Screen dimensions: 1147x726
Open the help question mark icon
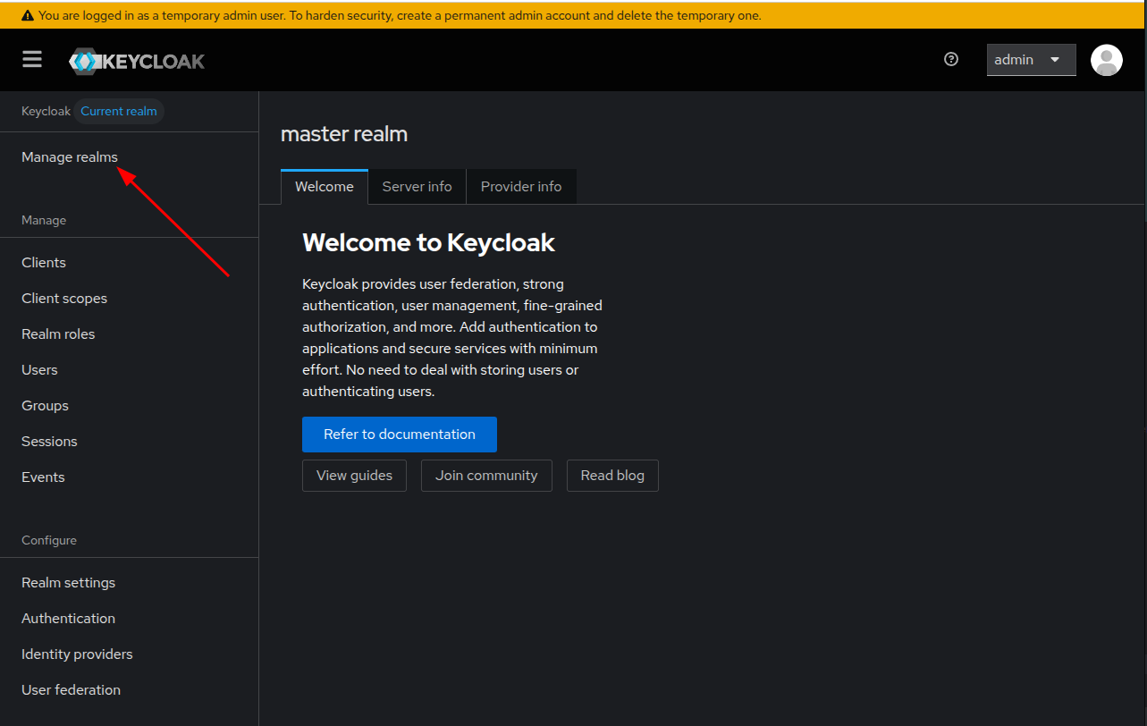[951, 59]
